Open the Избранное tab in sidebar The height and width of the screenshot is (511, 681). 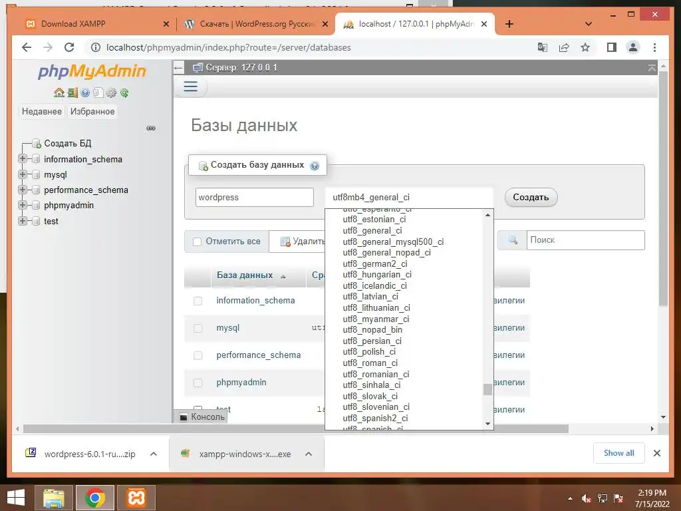[92, 111]
